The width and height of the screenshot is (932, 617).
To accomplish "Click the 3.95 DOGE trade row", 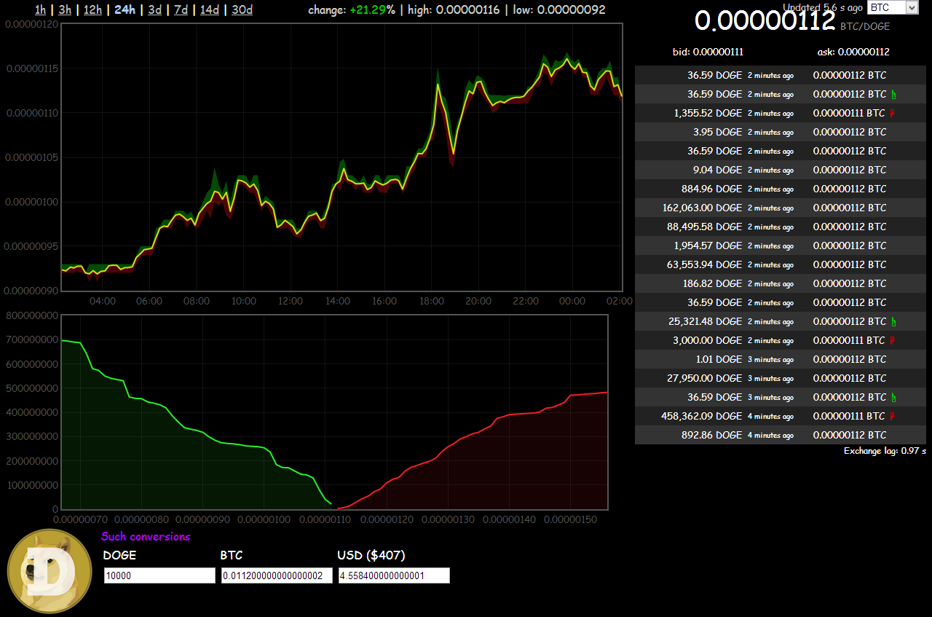I will (781, 132).
